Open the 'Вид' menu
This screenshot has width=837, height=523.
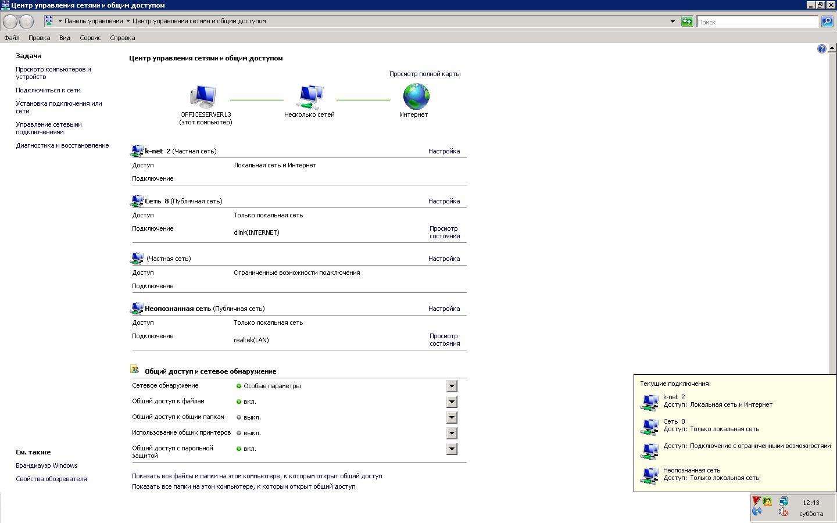pos(65,38)
